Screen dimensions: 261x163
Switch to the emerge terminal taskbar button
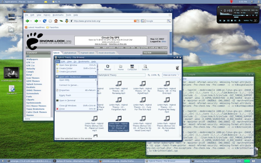29,161
